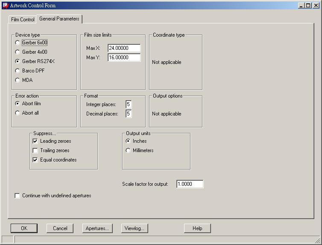
Task: Click the Help button
Action: (x=197, y=228)
